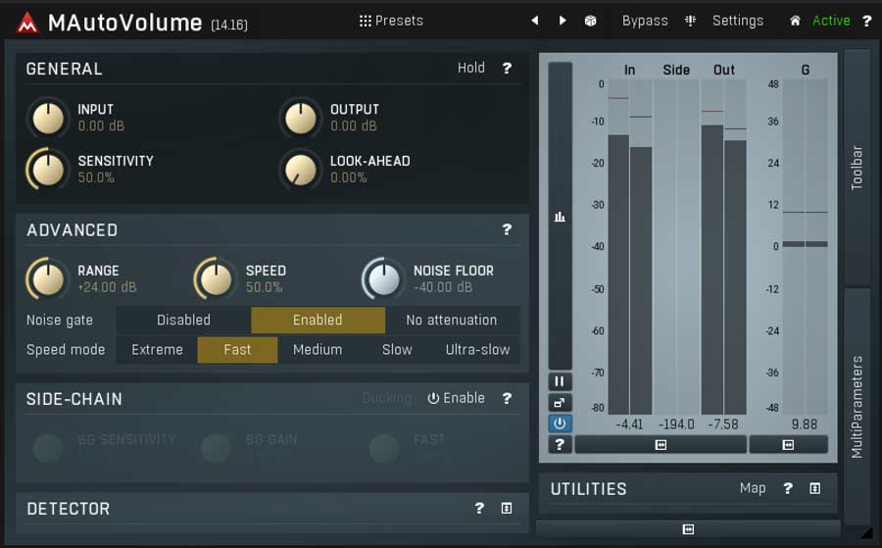
Task: Click the resize grip at bottom-right corner
Action: click(868, 532)
